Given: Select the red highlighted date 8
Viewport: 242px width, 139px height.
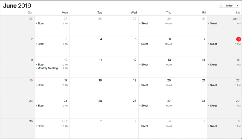Looking at the screenshot, I should coord(239,39).
